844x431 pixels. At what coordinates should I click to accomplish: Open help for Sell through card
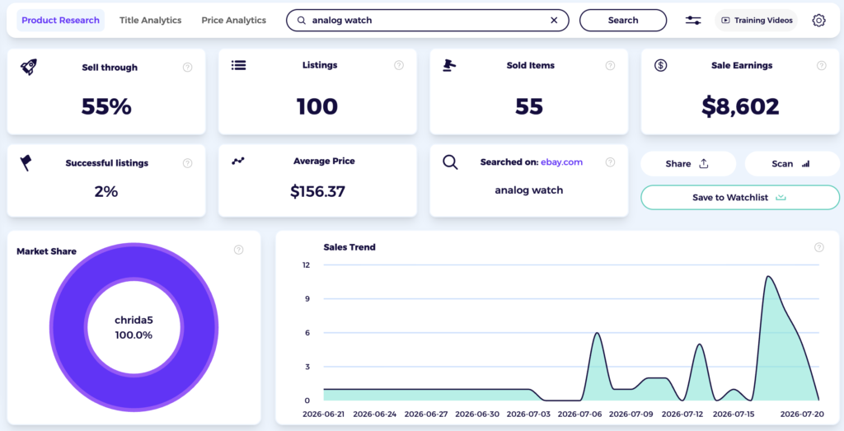[x=187, y=68]
